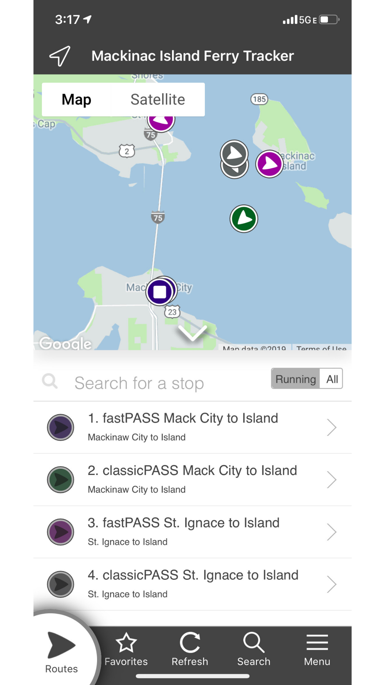Screen dimensions: 385x685
Task: Select the green ferry marker on map
Action: coord(244,218)
